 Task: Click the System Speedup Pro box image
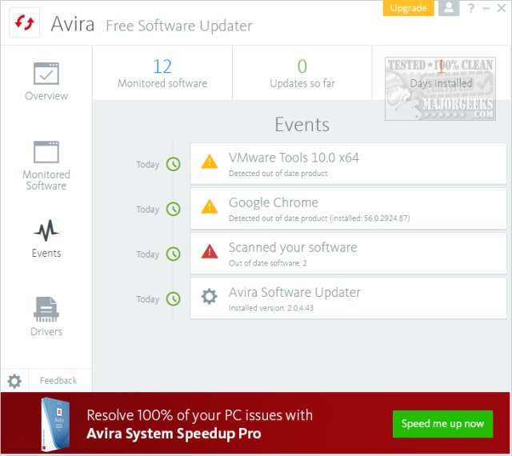click(55, 424)
